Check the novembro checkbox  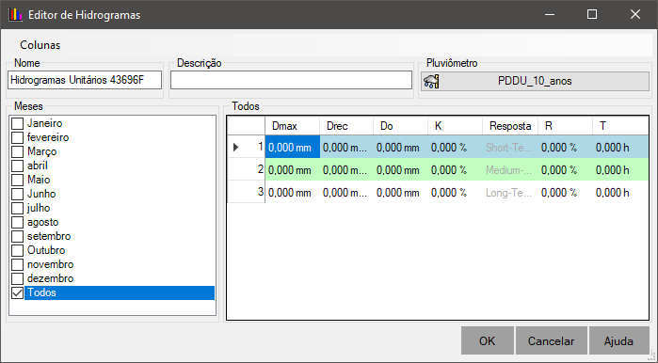click(17, 264)
